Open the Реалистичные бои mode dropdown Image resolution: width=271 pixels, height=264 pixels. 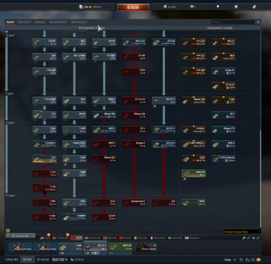tap(242, 231)
